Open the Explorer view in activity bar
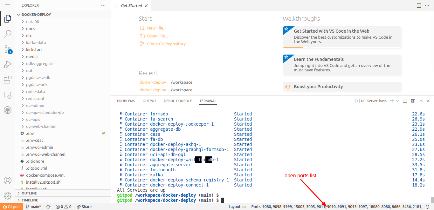Viewport: 434px width, 210px height. point(8,19)
